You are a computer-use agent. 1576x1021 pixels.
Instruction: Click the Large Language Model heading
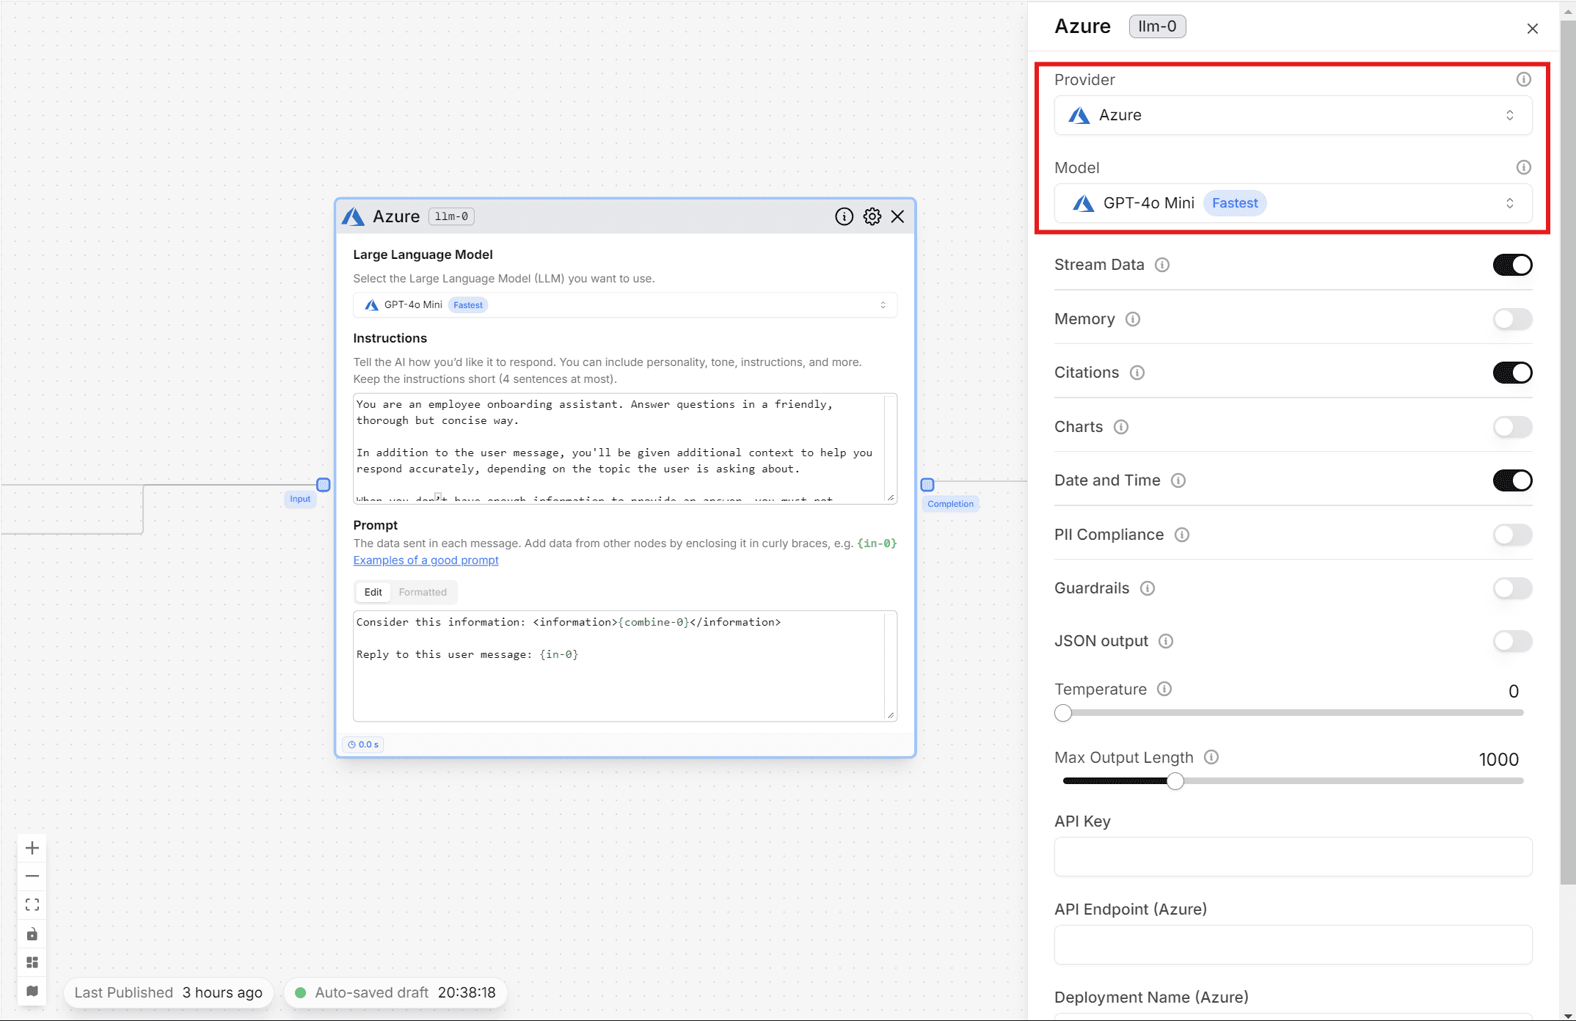pyautogui.click(x=423, y=255)
